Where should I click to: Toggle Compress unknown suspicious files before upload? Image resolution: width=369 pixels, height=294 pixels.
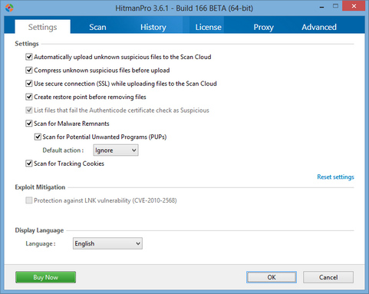pyautogui.click(x=29, y=70)
